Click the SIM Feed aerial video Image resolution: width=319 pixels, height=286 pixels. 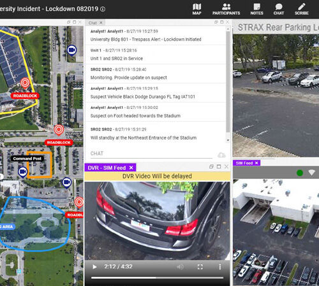[x=276, y=232]
